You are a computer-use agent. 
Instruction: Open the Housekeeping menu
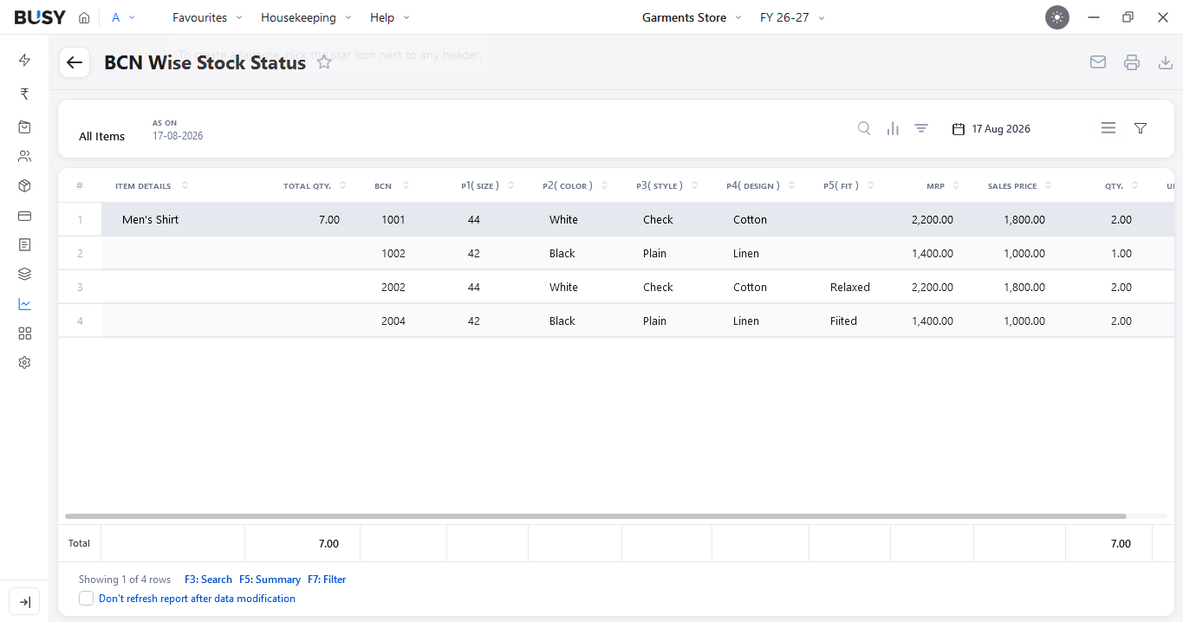[x=306, y=17]
